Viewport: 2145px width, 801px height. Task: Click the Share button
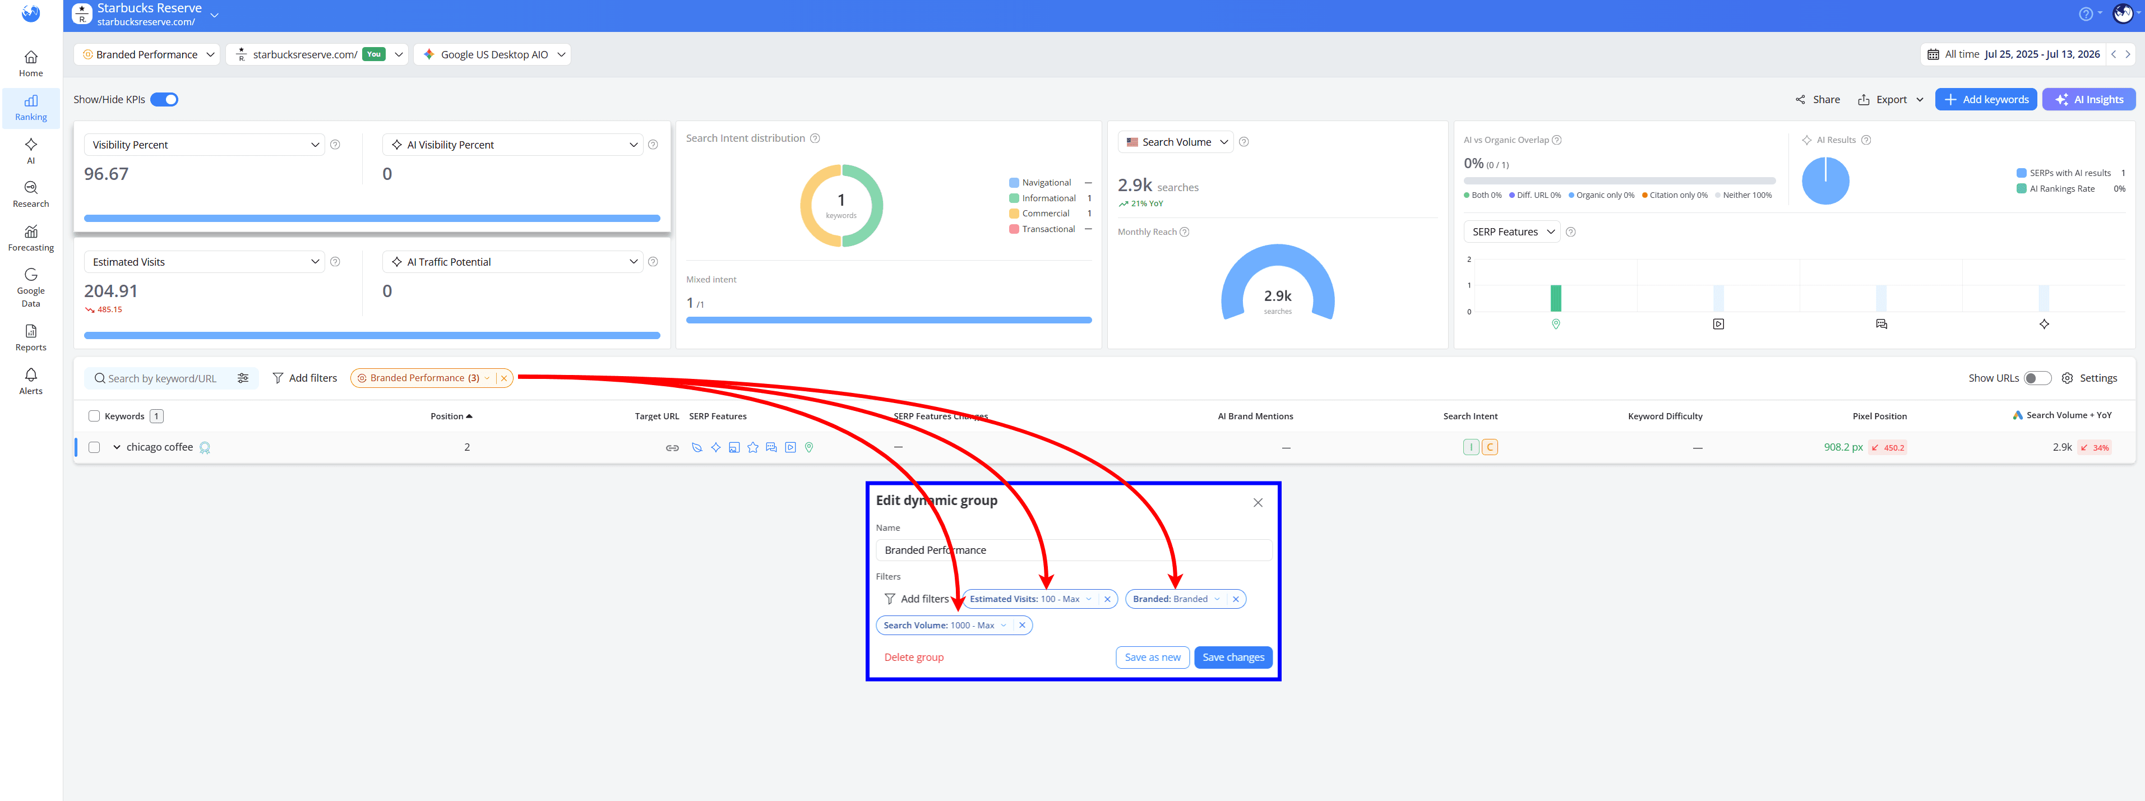click(x=1818, y=100)
